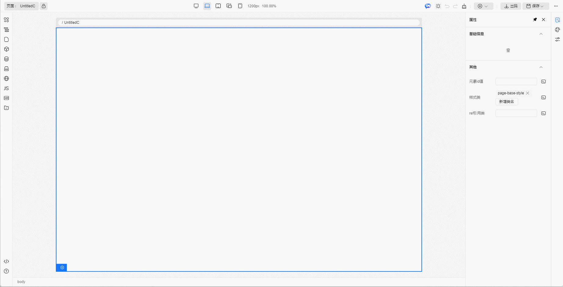
Task: Open the more options ellipsis menu
Action: [x=556, y=6]
